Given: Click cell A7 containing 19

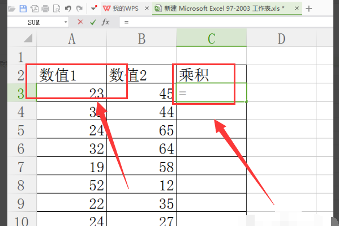Looking at the screenshot, I should pos(72,166).
